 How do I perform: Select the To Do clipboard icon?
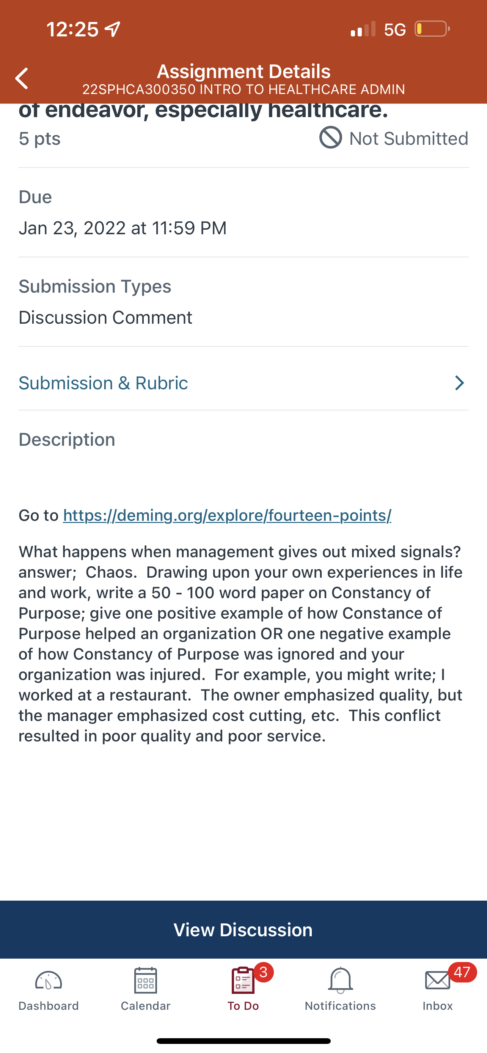tap(243, 980)
